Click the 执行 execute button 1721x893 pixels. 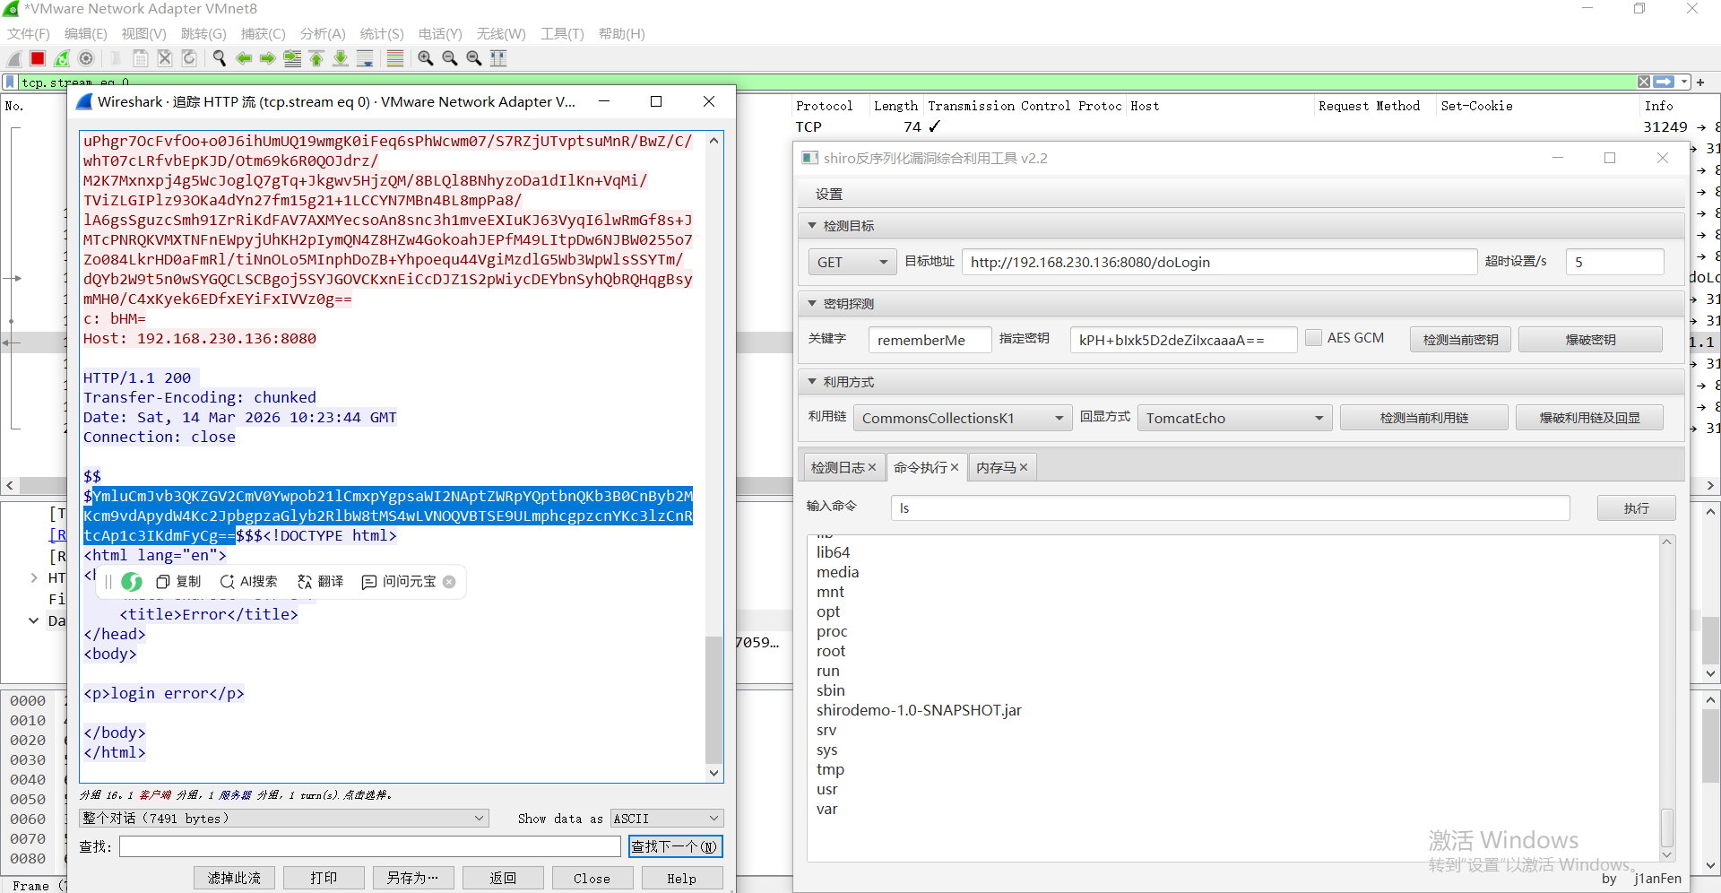[1636, 508]
